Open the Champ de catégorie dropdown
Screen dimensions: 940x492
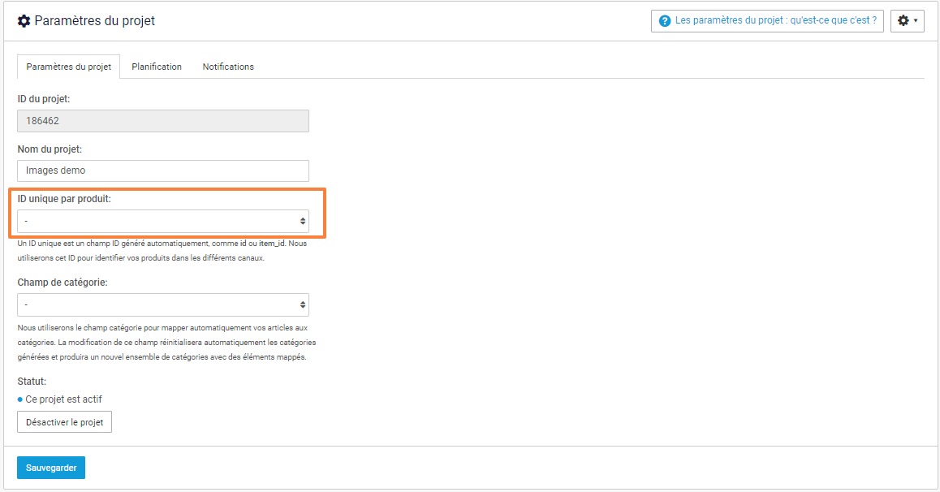(162, 305)
